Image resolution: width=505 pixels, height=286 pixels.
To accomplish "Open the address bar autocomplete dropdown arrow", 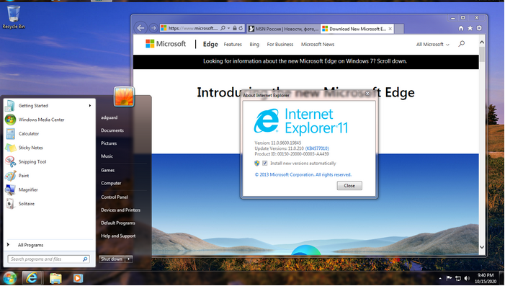I will pos(228,28).
